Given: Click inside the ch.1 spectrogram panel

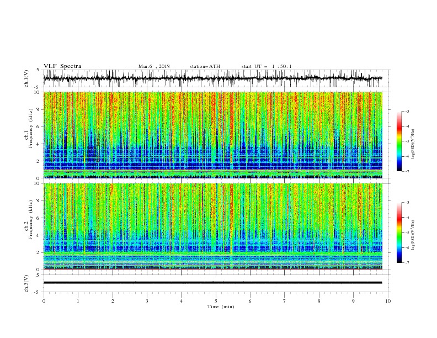Looking at the screenshot, I should click(x=212, y=135).
